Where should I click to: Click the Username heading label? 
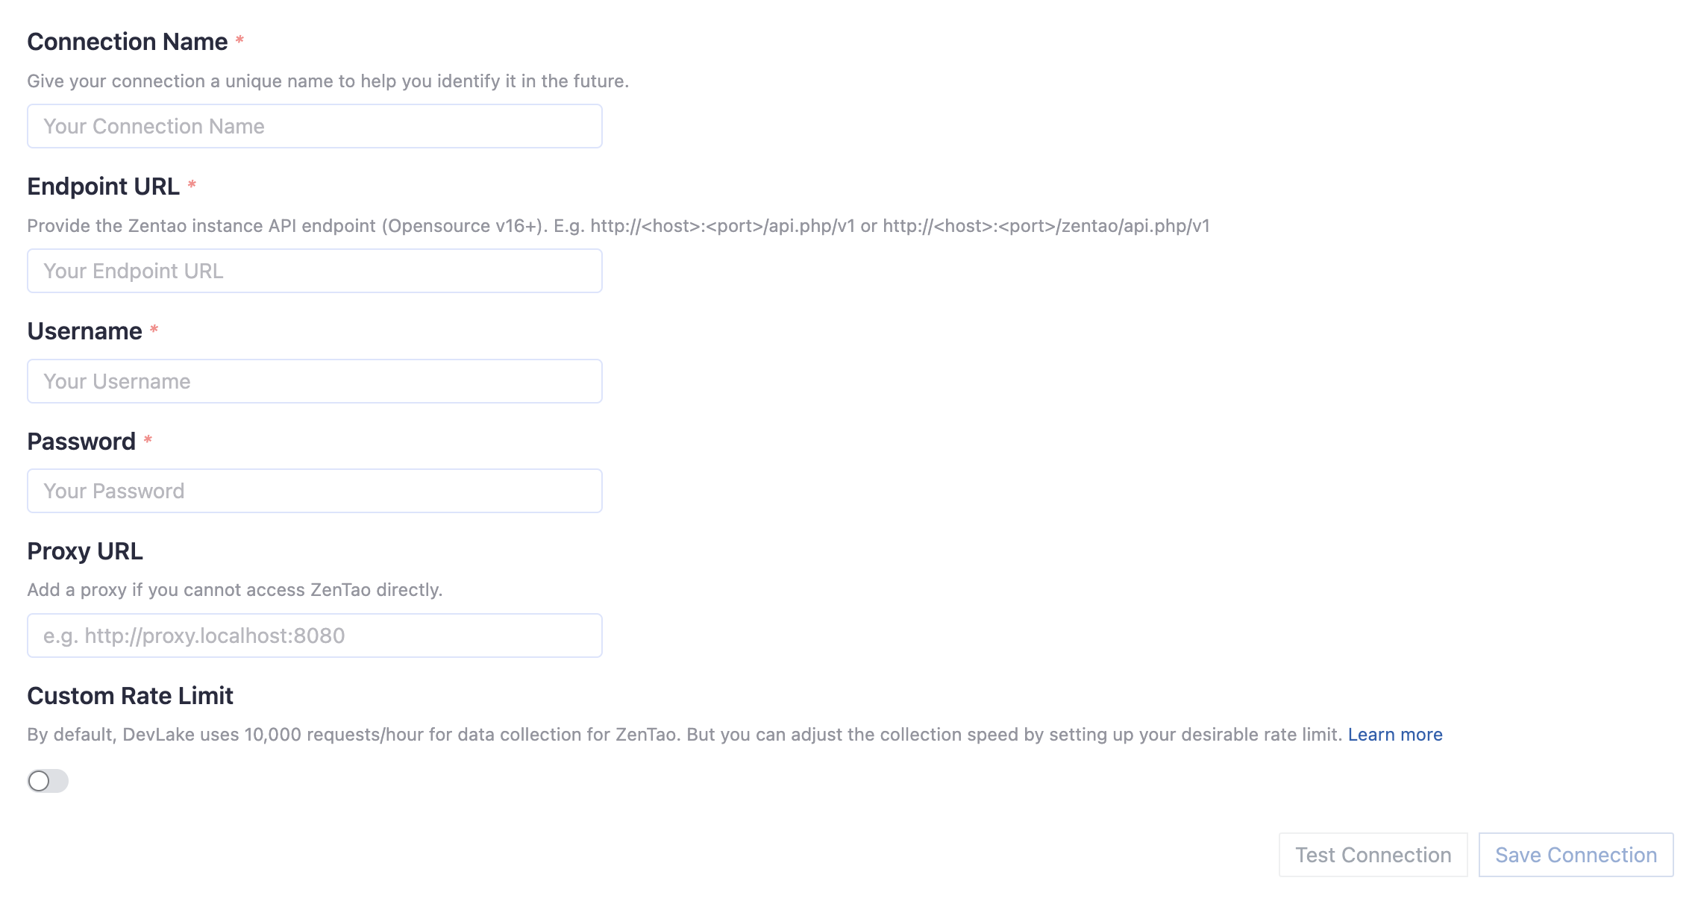pos(84,331)
